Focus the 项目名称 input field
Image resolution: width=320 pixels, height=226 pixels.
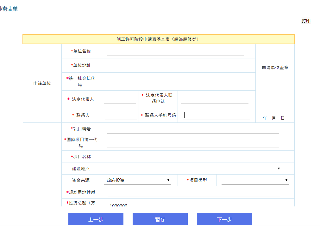point(194,157)
